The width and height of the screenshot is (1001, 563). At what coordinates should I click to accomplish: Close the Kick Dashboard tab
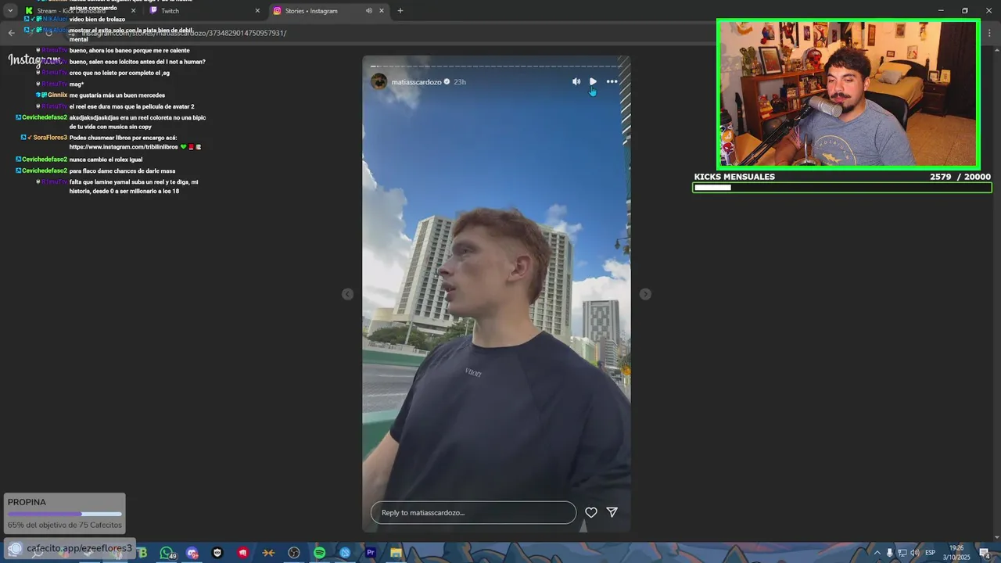pos(133,11)
